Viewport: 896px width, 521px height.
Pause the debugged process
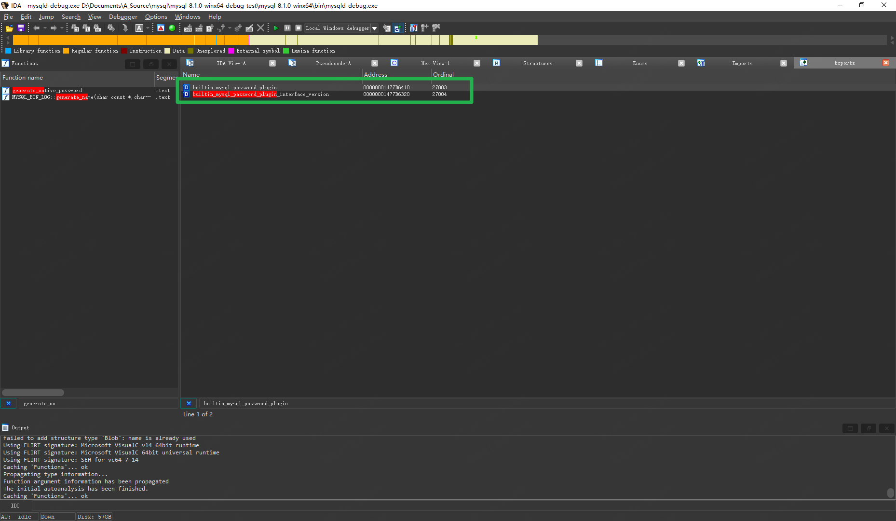287,28
